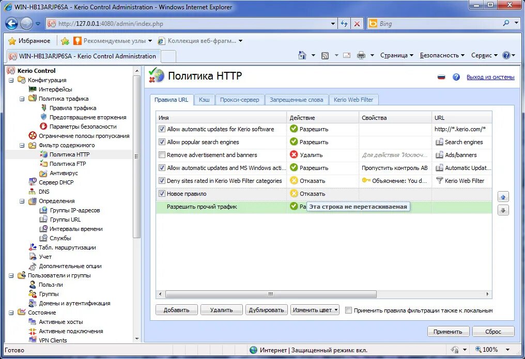525x359 pixels.
Task: Click the Применить button
Action: coord(447,331)
